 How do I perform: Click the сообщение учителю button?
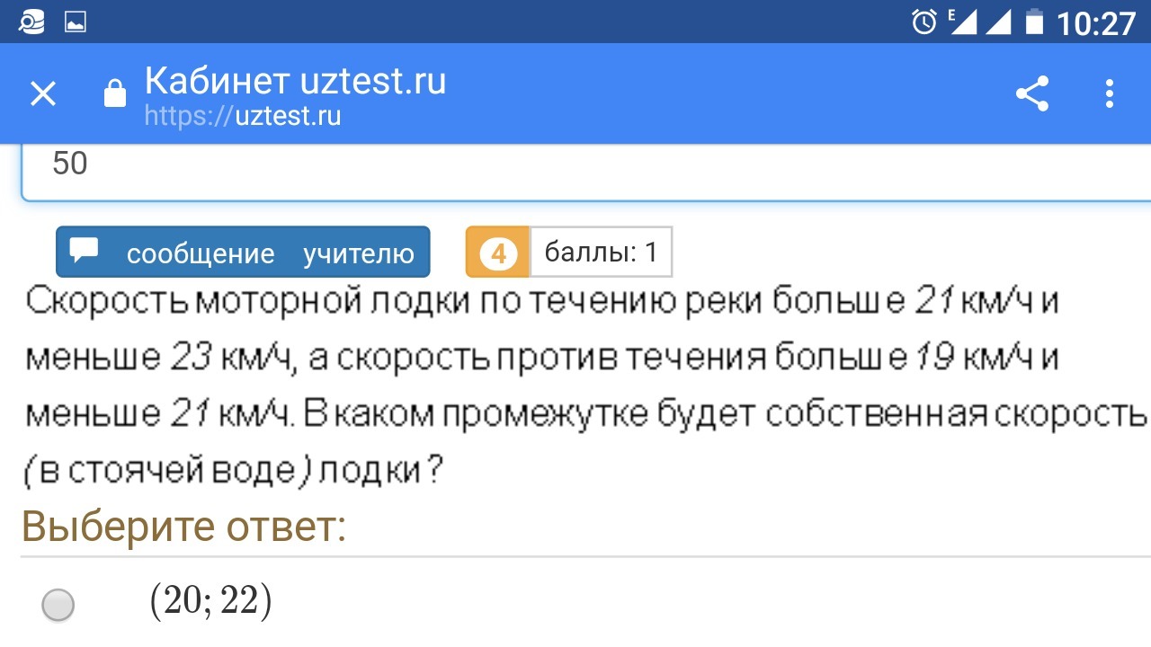pyautogui.click(x=243, y=252)
